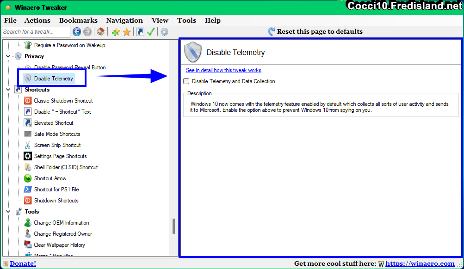Open the Bookmarks menu
This screenshot has width=464, height=269.
point(78,20)
